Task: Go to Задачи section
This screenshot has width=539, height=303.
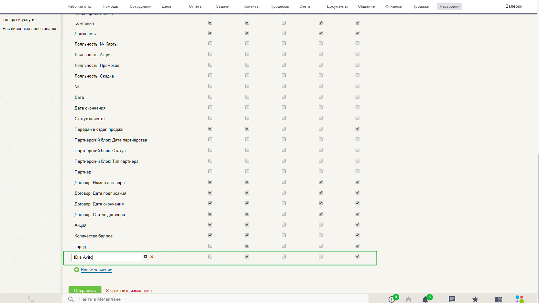Action: click(x=223, y=6)
